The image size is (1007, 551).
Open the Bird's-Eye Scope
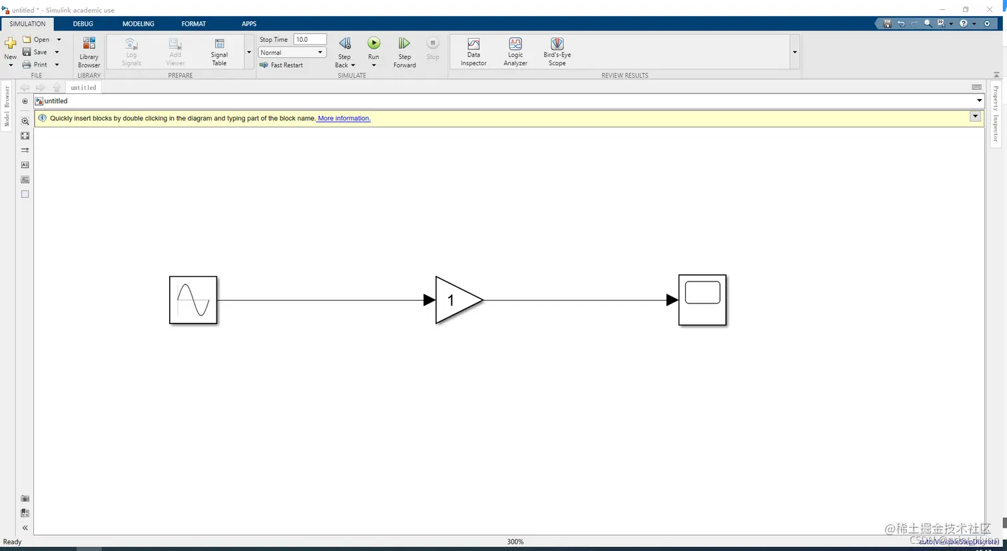(x=557, y=52)
